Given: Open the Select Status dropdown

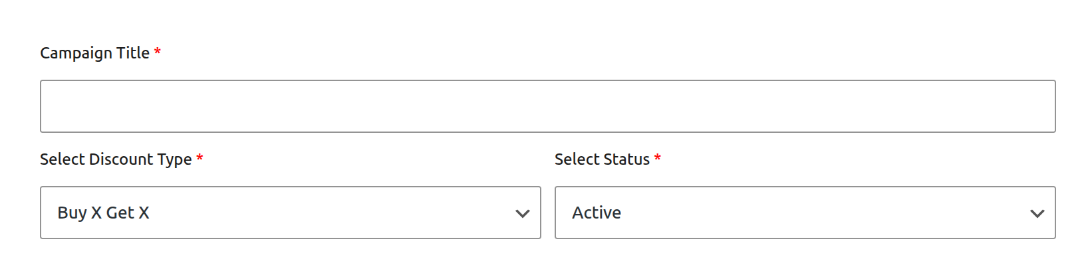Looking at the screenshot, I should [x=805, y=213].
